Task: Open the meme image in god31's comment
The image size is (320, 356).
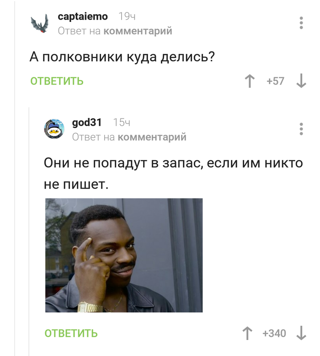Action: [124, 255]
